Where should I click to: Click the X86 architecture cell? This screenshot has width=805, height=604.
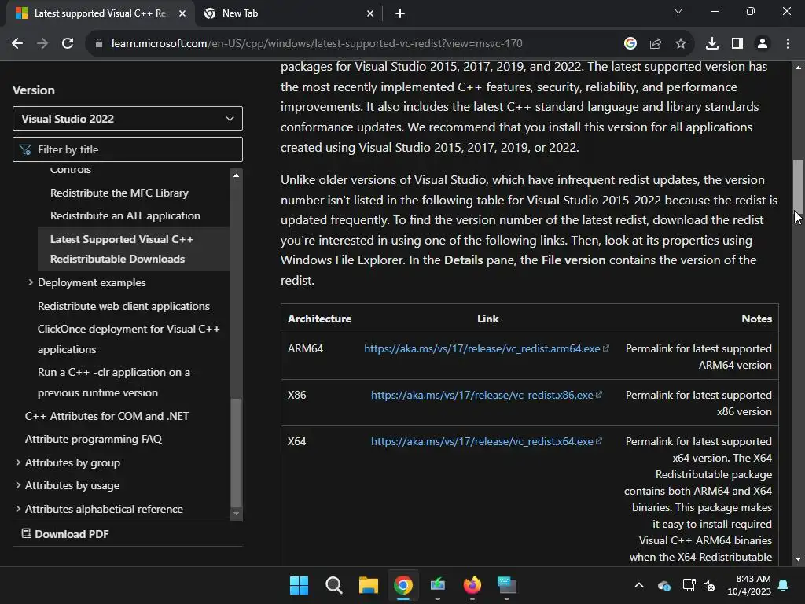[296, 395]
